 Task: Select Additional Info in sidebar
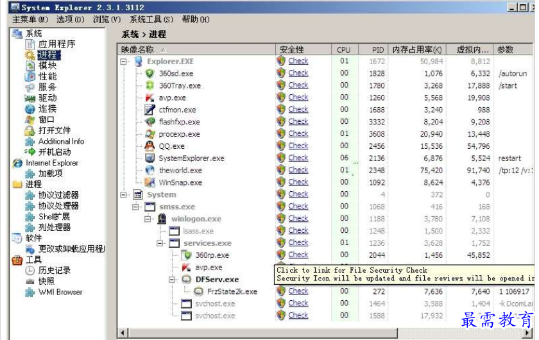pyautogui.click(x=61, y=141)
